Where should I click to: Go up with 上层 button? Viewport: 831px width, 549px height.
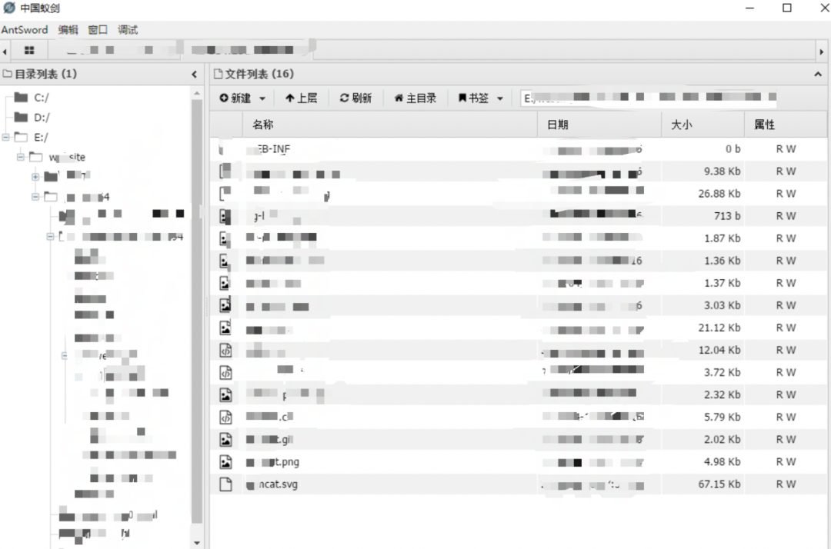coord(301,98)
